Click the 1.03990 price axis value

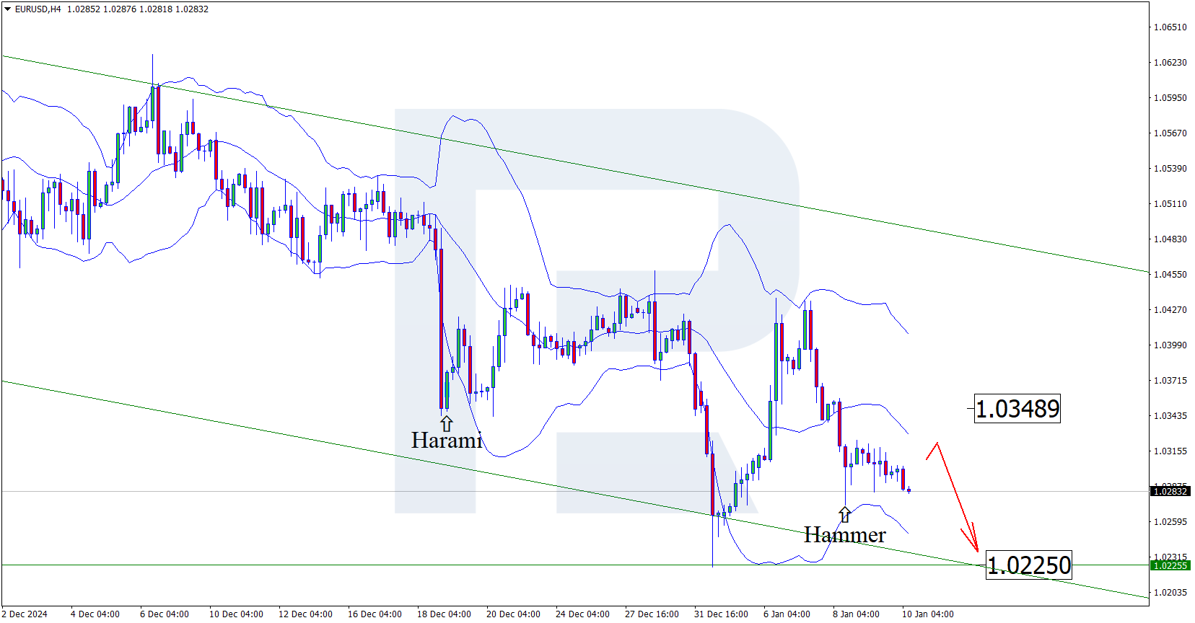point(1170,345)
